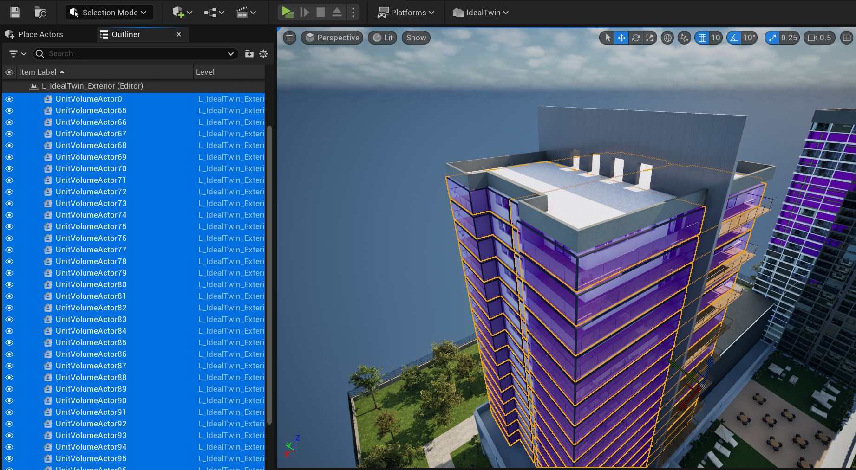Image resolution: width=856 pixels, height=470 pixels.
Task: Expand the Platforms dropdown menu
Action: (406, 13)
